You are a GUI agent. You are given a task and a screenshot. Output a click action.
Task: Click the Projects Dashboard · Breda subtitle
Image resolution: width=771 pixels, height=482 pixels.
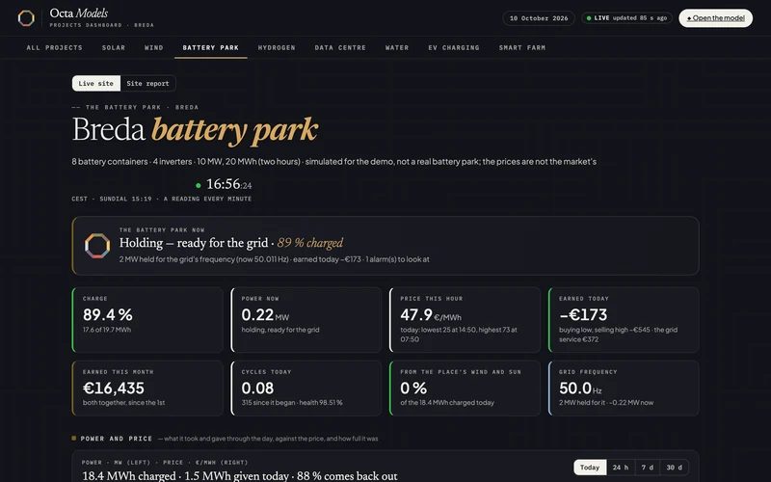(x=102, y=25)
